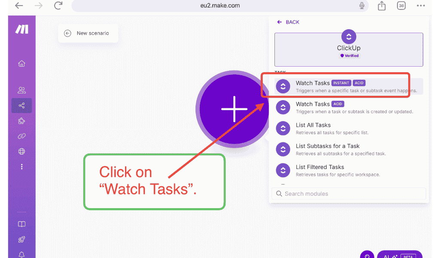
Task: Click round purple button beside AI BETA
Action: click(x=367, y=255)
